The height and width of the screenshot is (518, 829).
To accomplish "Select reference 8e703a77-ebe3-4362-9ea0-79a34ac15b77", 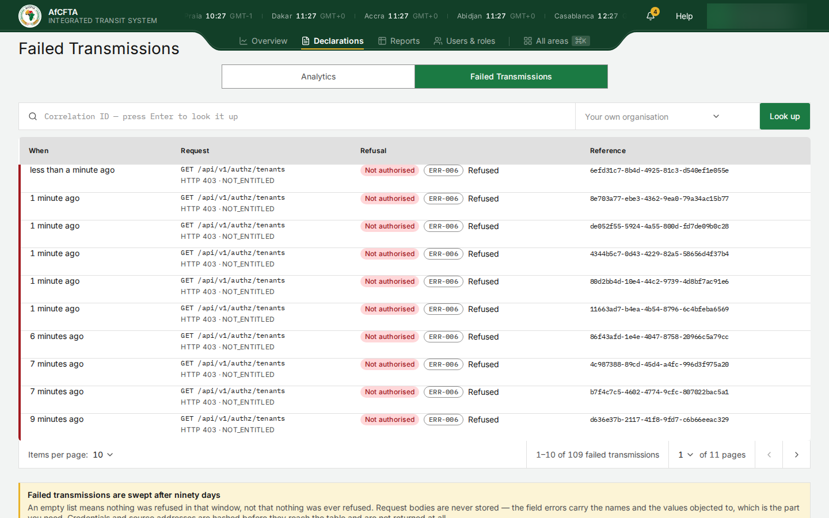I will [x=659, y=199].
